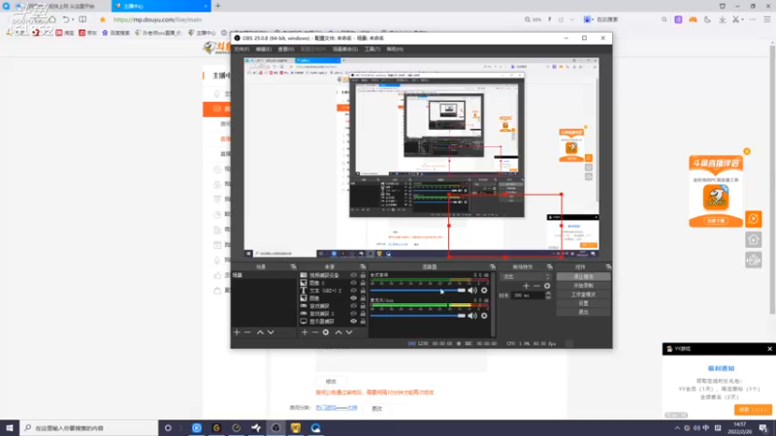
Task: Add a new scene with plus icon
Action: point(237,332)
